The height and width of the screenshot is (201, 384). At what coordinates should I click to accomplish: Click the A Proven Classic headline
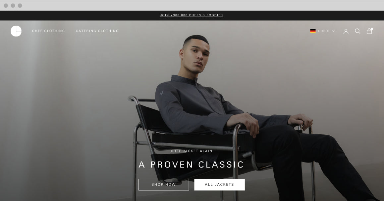click(x=191, y=165)
